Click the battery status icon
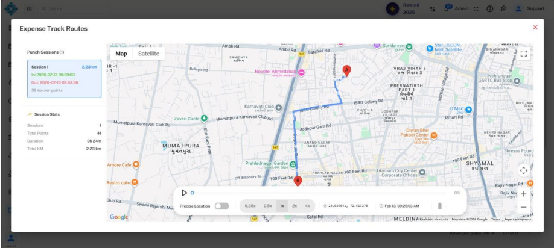The height and width of the screenshot is (248, 554). pos(439,206)
